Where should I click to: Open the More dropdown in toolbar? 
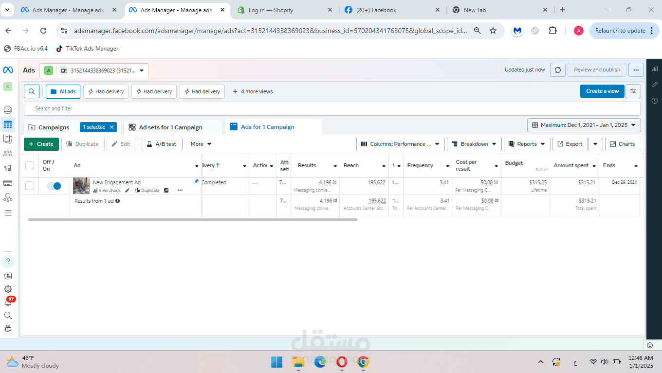(201, 144)
